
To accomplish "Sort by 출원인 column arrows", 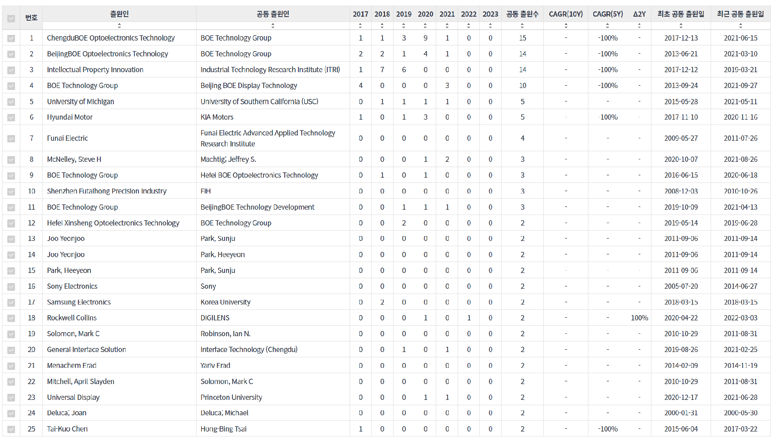I will [x=119, y=26].
